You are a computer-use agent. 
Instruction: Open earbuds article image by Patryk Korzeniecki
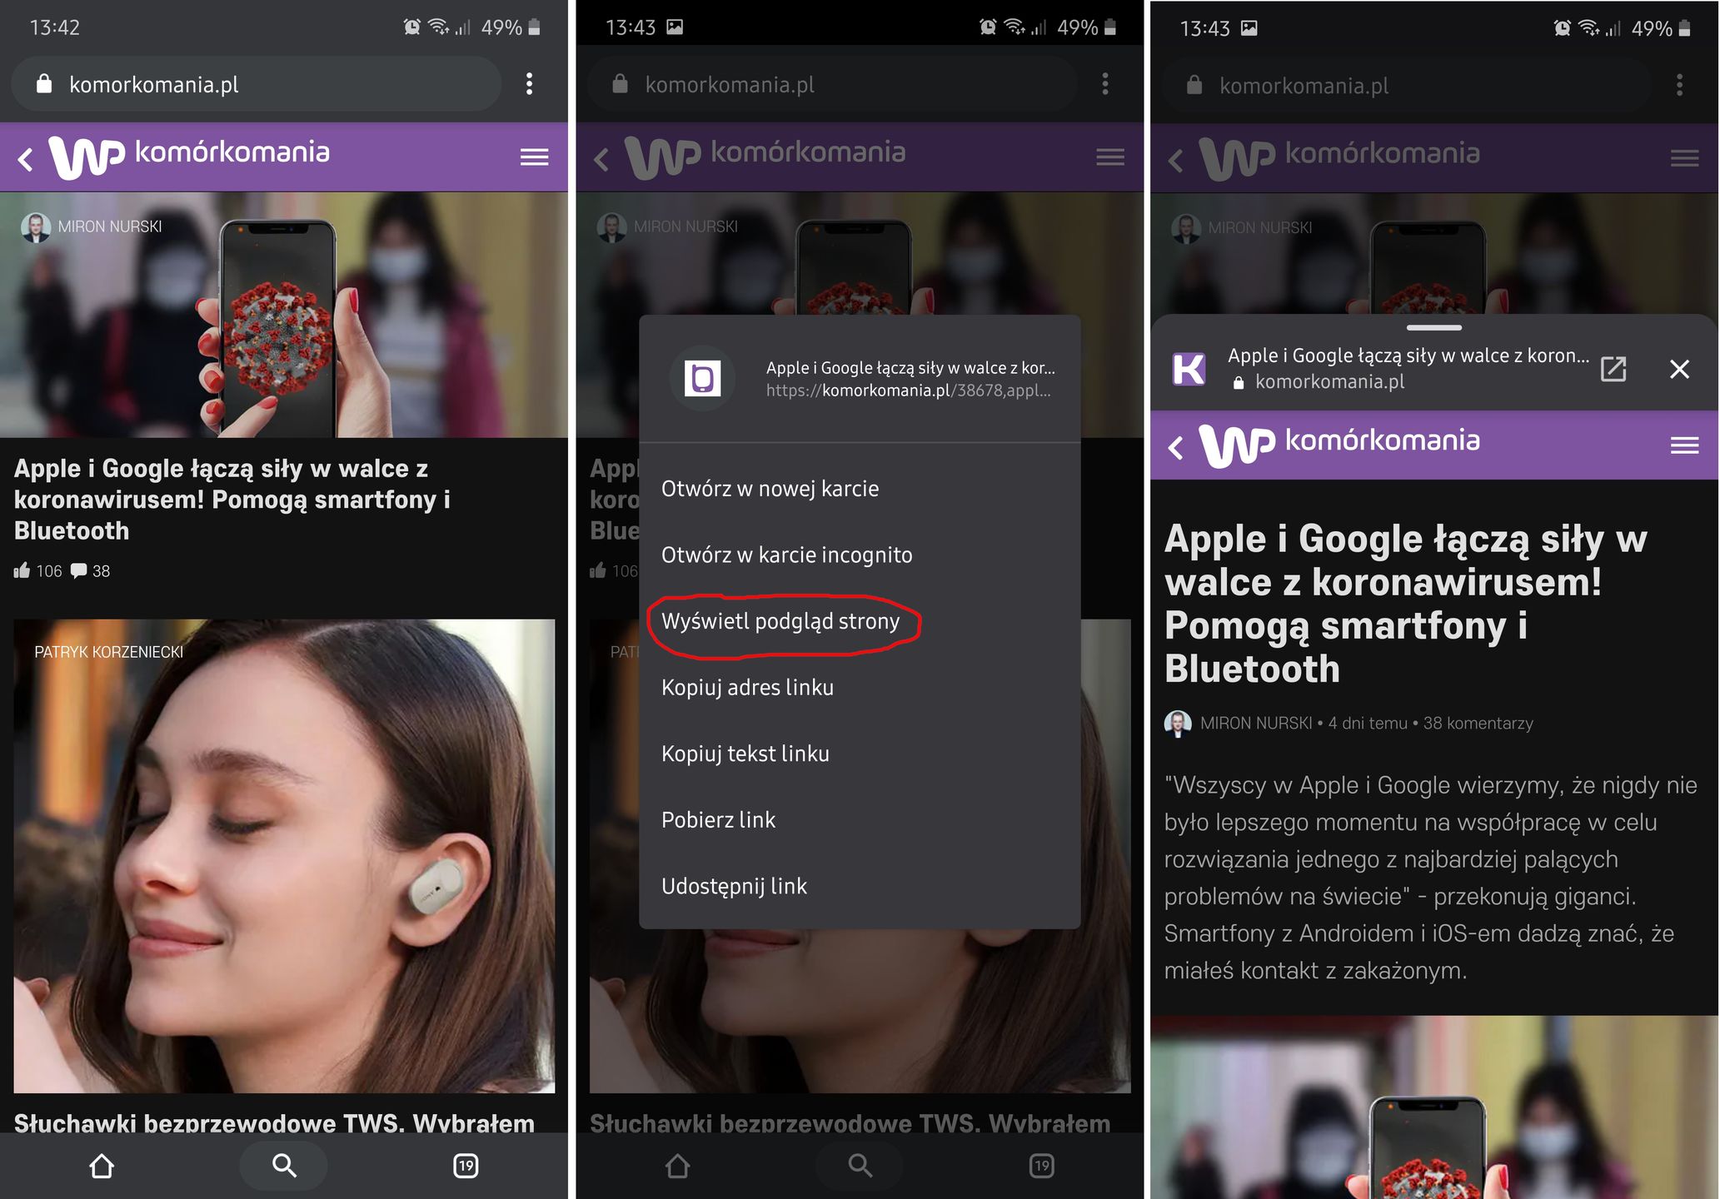click(x=284, y=855)
